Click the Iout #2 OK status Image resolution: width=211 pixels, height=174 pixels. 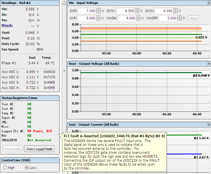[x=29, y=109]
